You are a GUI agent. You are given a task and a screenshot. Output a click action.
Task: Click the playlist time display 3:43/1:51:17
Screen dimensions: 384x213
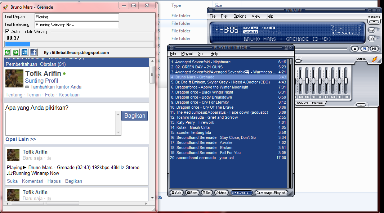pos(241,193)
